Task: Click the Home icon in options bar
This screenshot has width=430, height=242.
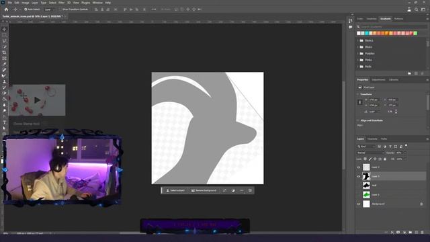Action: (6, 9)
